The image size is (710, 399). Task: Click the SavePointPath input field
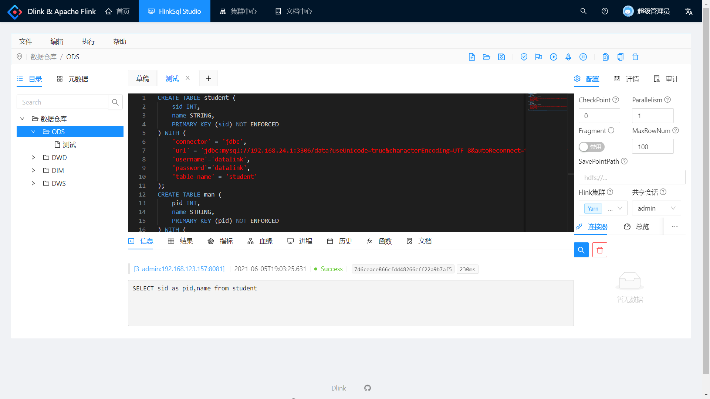coord(632,178)
